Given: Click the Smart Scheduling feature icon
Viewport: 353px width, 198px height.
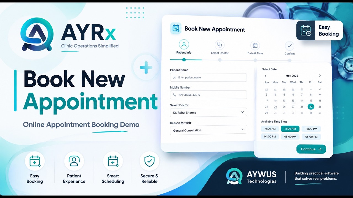Looking at the screenshot, I should coord(113,161).
